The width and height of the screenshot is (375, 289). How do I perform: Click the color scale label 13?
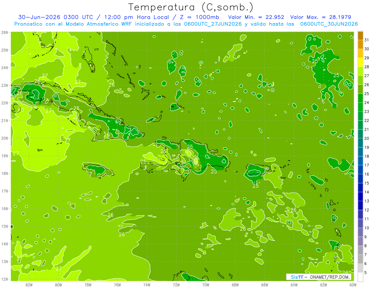pos(367,201)
